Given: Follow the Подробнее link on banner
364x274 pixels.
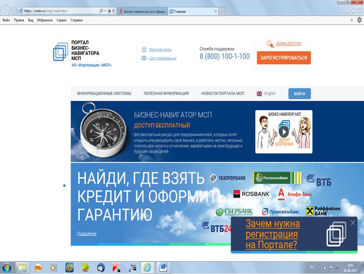Looking at the screenshot, I should click(x=87, y=234).
